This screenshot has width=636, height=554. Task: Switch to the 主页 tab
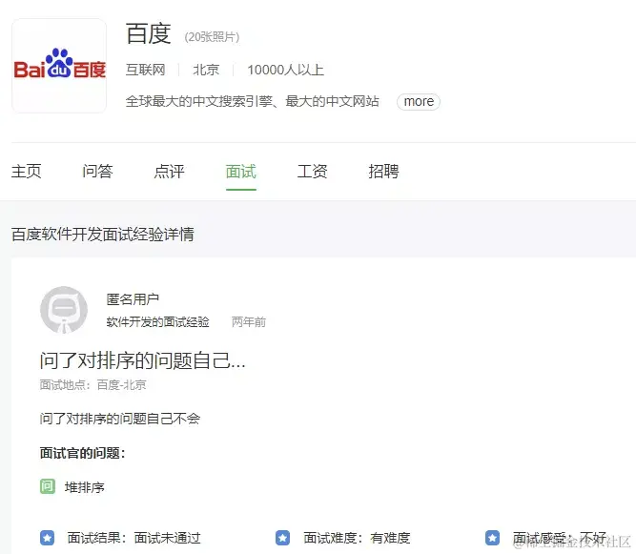[x=27, y=171]
